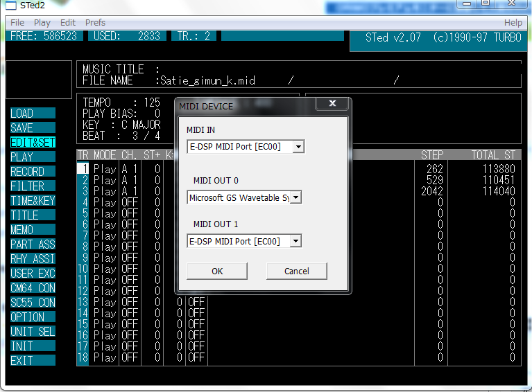Open the Edit menu

tap(68, 23)
